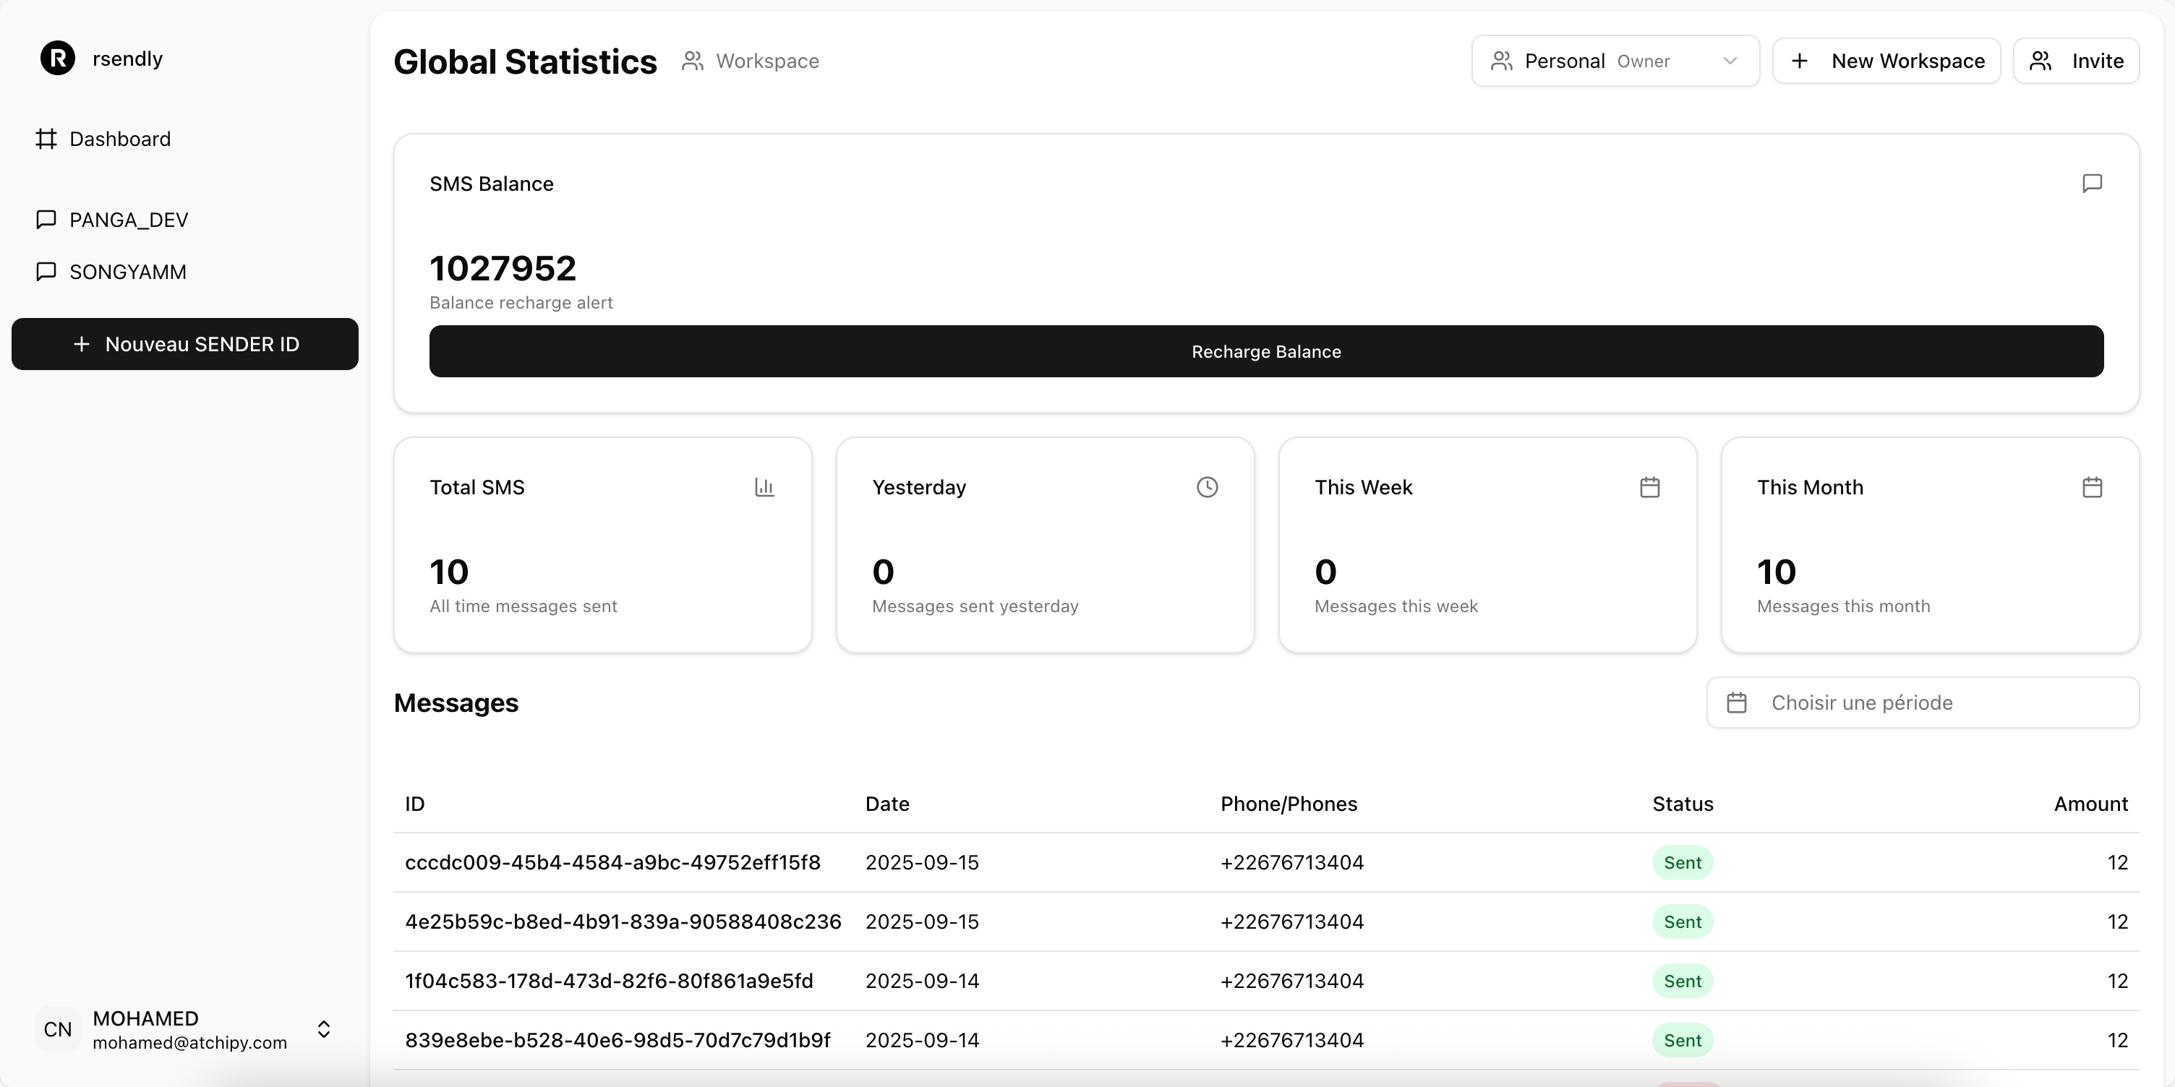This screenshot has width=2175, height=1087.
Task: Create a New Workspace
Action: pyautogui.click(x=1885, y=61)
